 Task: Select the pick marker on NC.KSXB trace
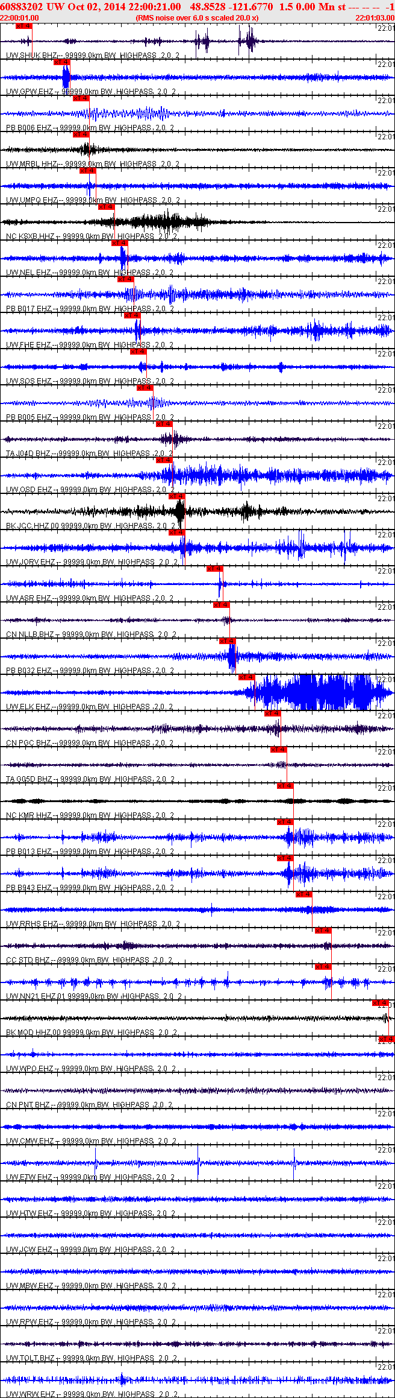[106, 207]
